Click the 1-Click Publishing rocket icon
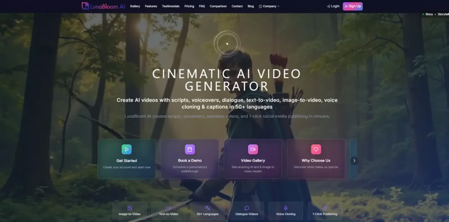The width and height of the screenshot is (449, 222). point(325,208)
